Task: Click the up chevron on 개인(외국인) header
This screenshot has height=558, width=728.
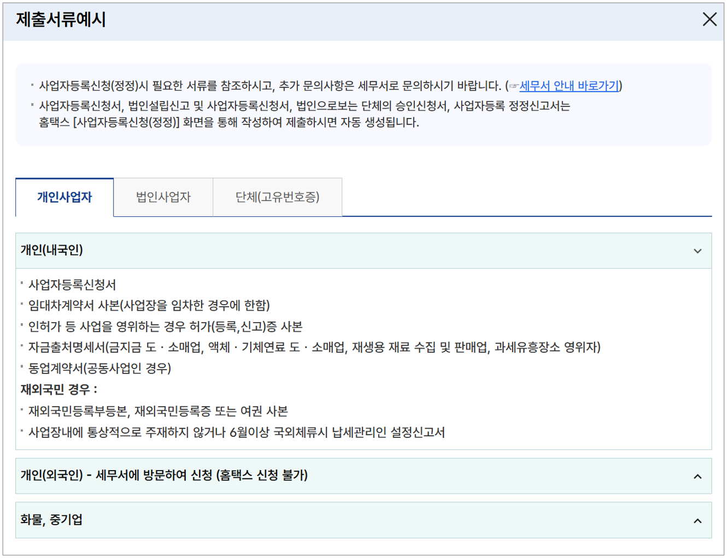Action: (697, 476)
